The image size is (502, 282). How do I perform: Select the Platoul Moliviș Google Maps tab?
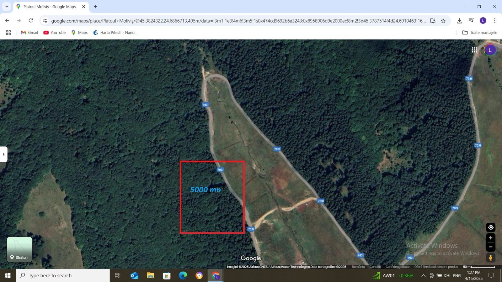[x=50, y=7]
